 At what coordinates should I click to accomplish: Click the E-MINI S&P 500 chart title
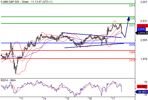point(27,2)
